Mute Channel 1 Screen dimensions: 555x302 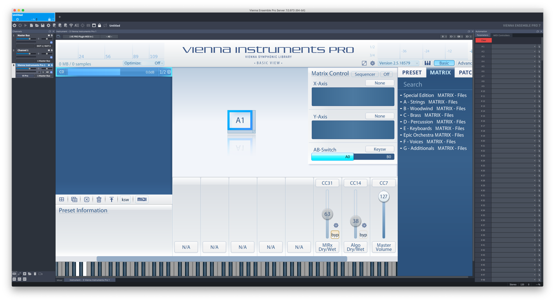tap(49, 50)
